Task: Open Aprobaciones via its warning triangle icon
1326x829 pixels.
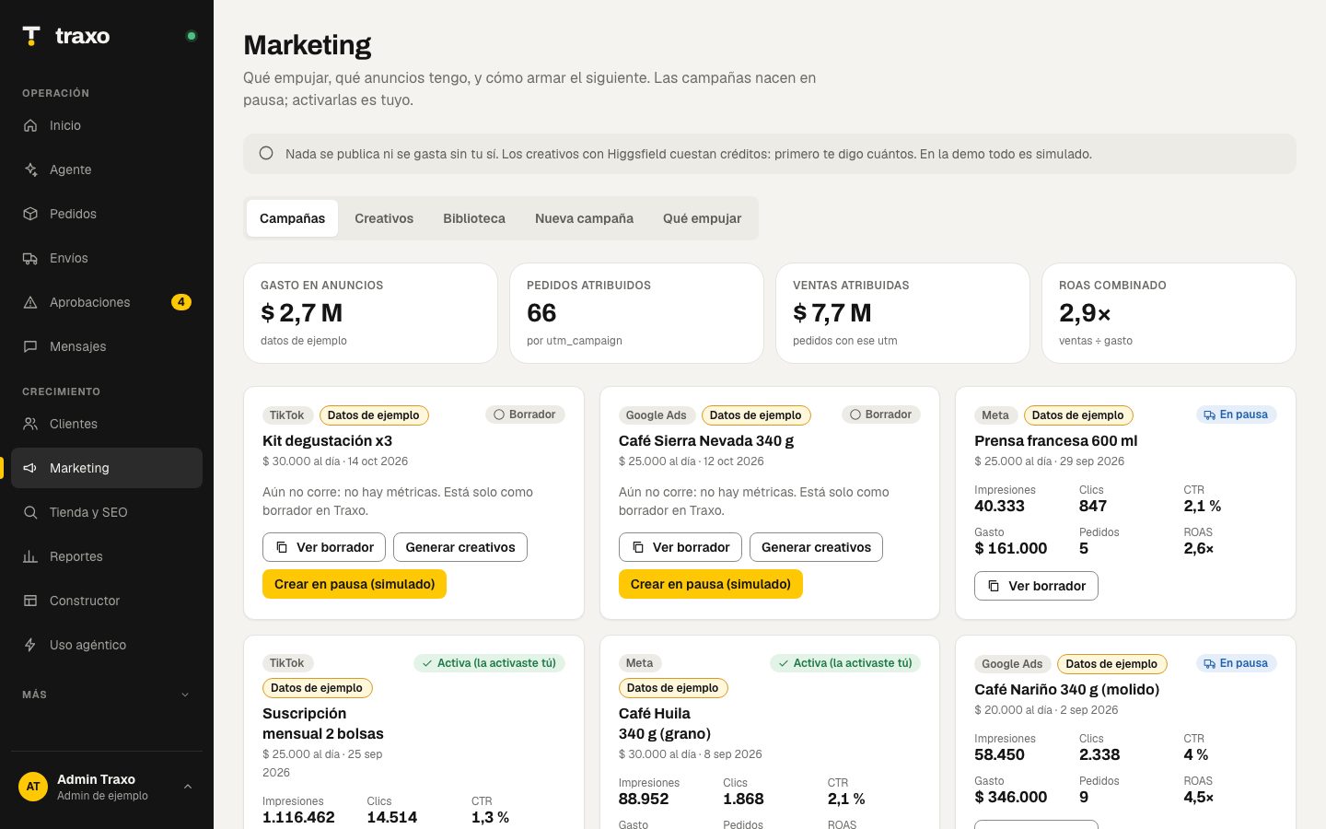Action: click(x=30, y=302)
